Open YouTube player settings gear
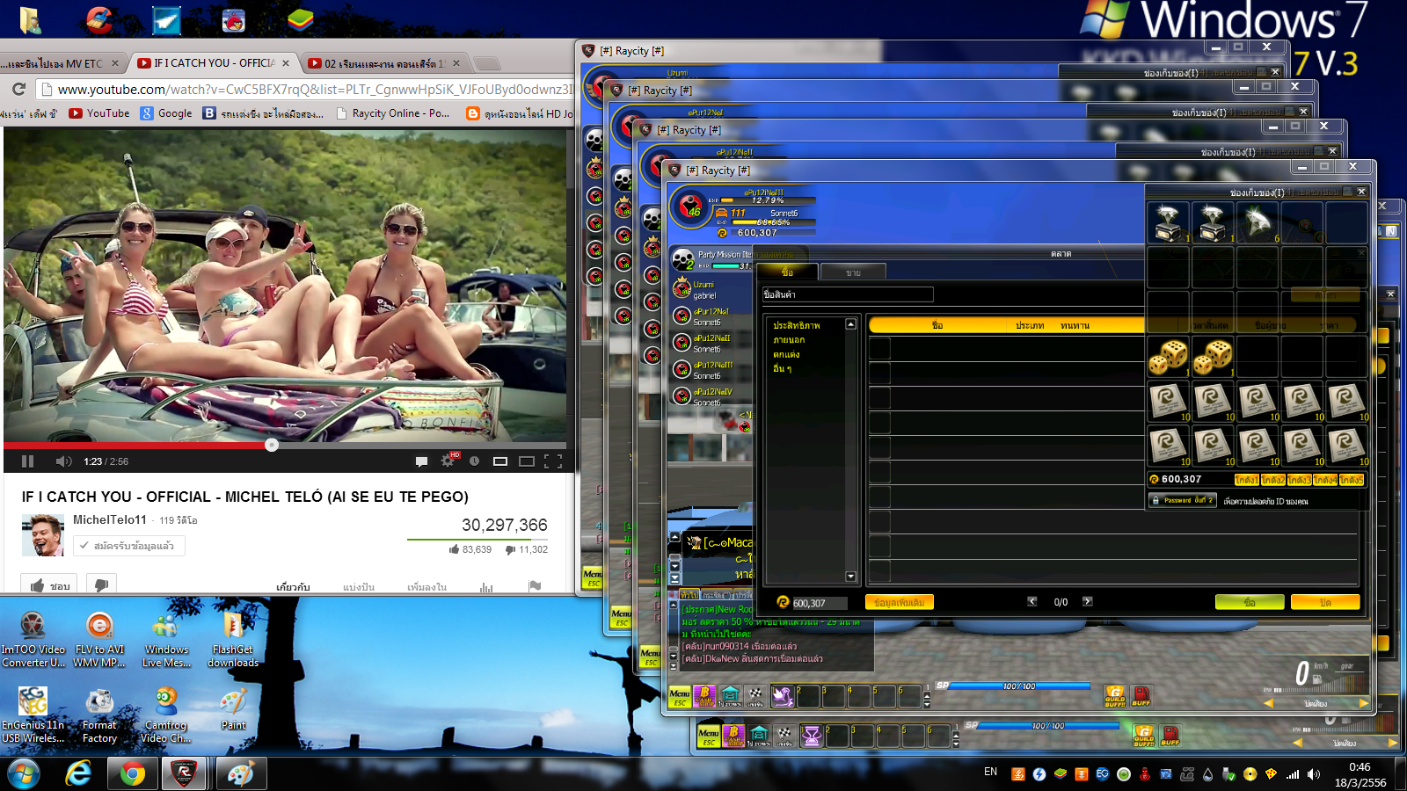This screenshot has height=791, width=1407. [448, 461]
